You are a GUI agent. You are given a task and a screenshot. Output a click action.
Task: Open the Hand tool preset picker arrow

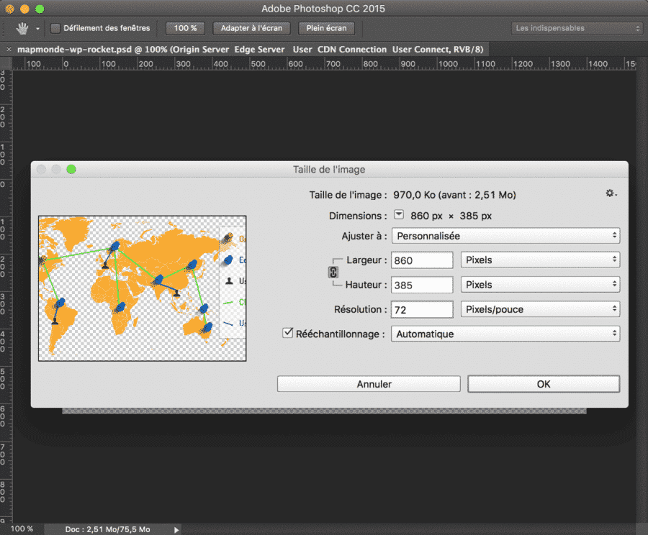click(37, 29)
